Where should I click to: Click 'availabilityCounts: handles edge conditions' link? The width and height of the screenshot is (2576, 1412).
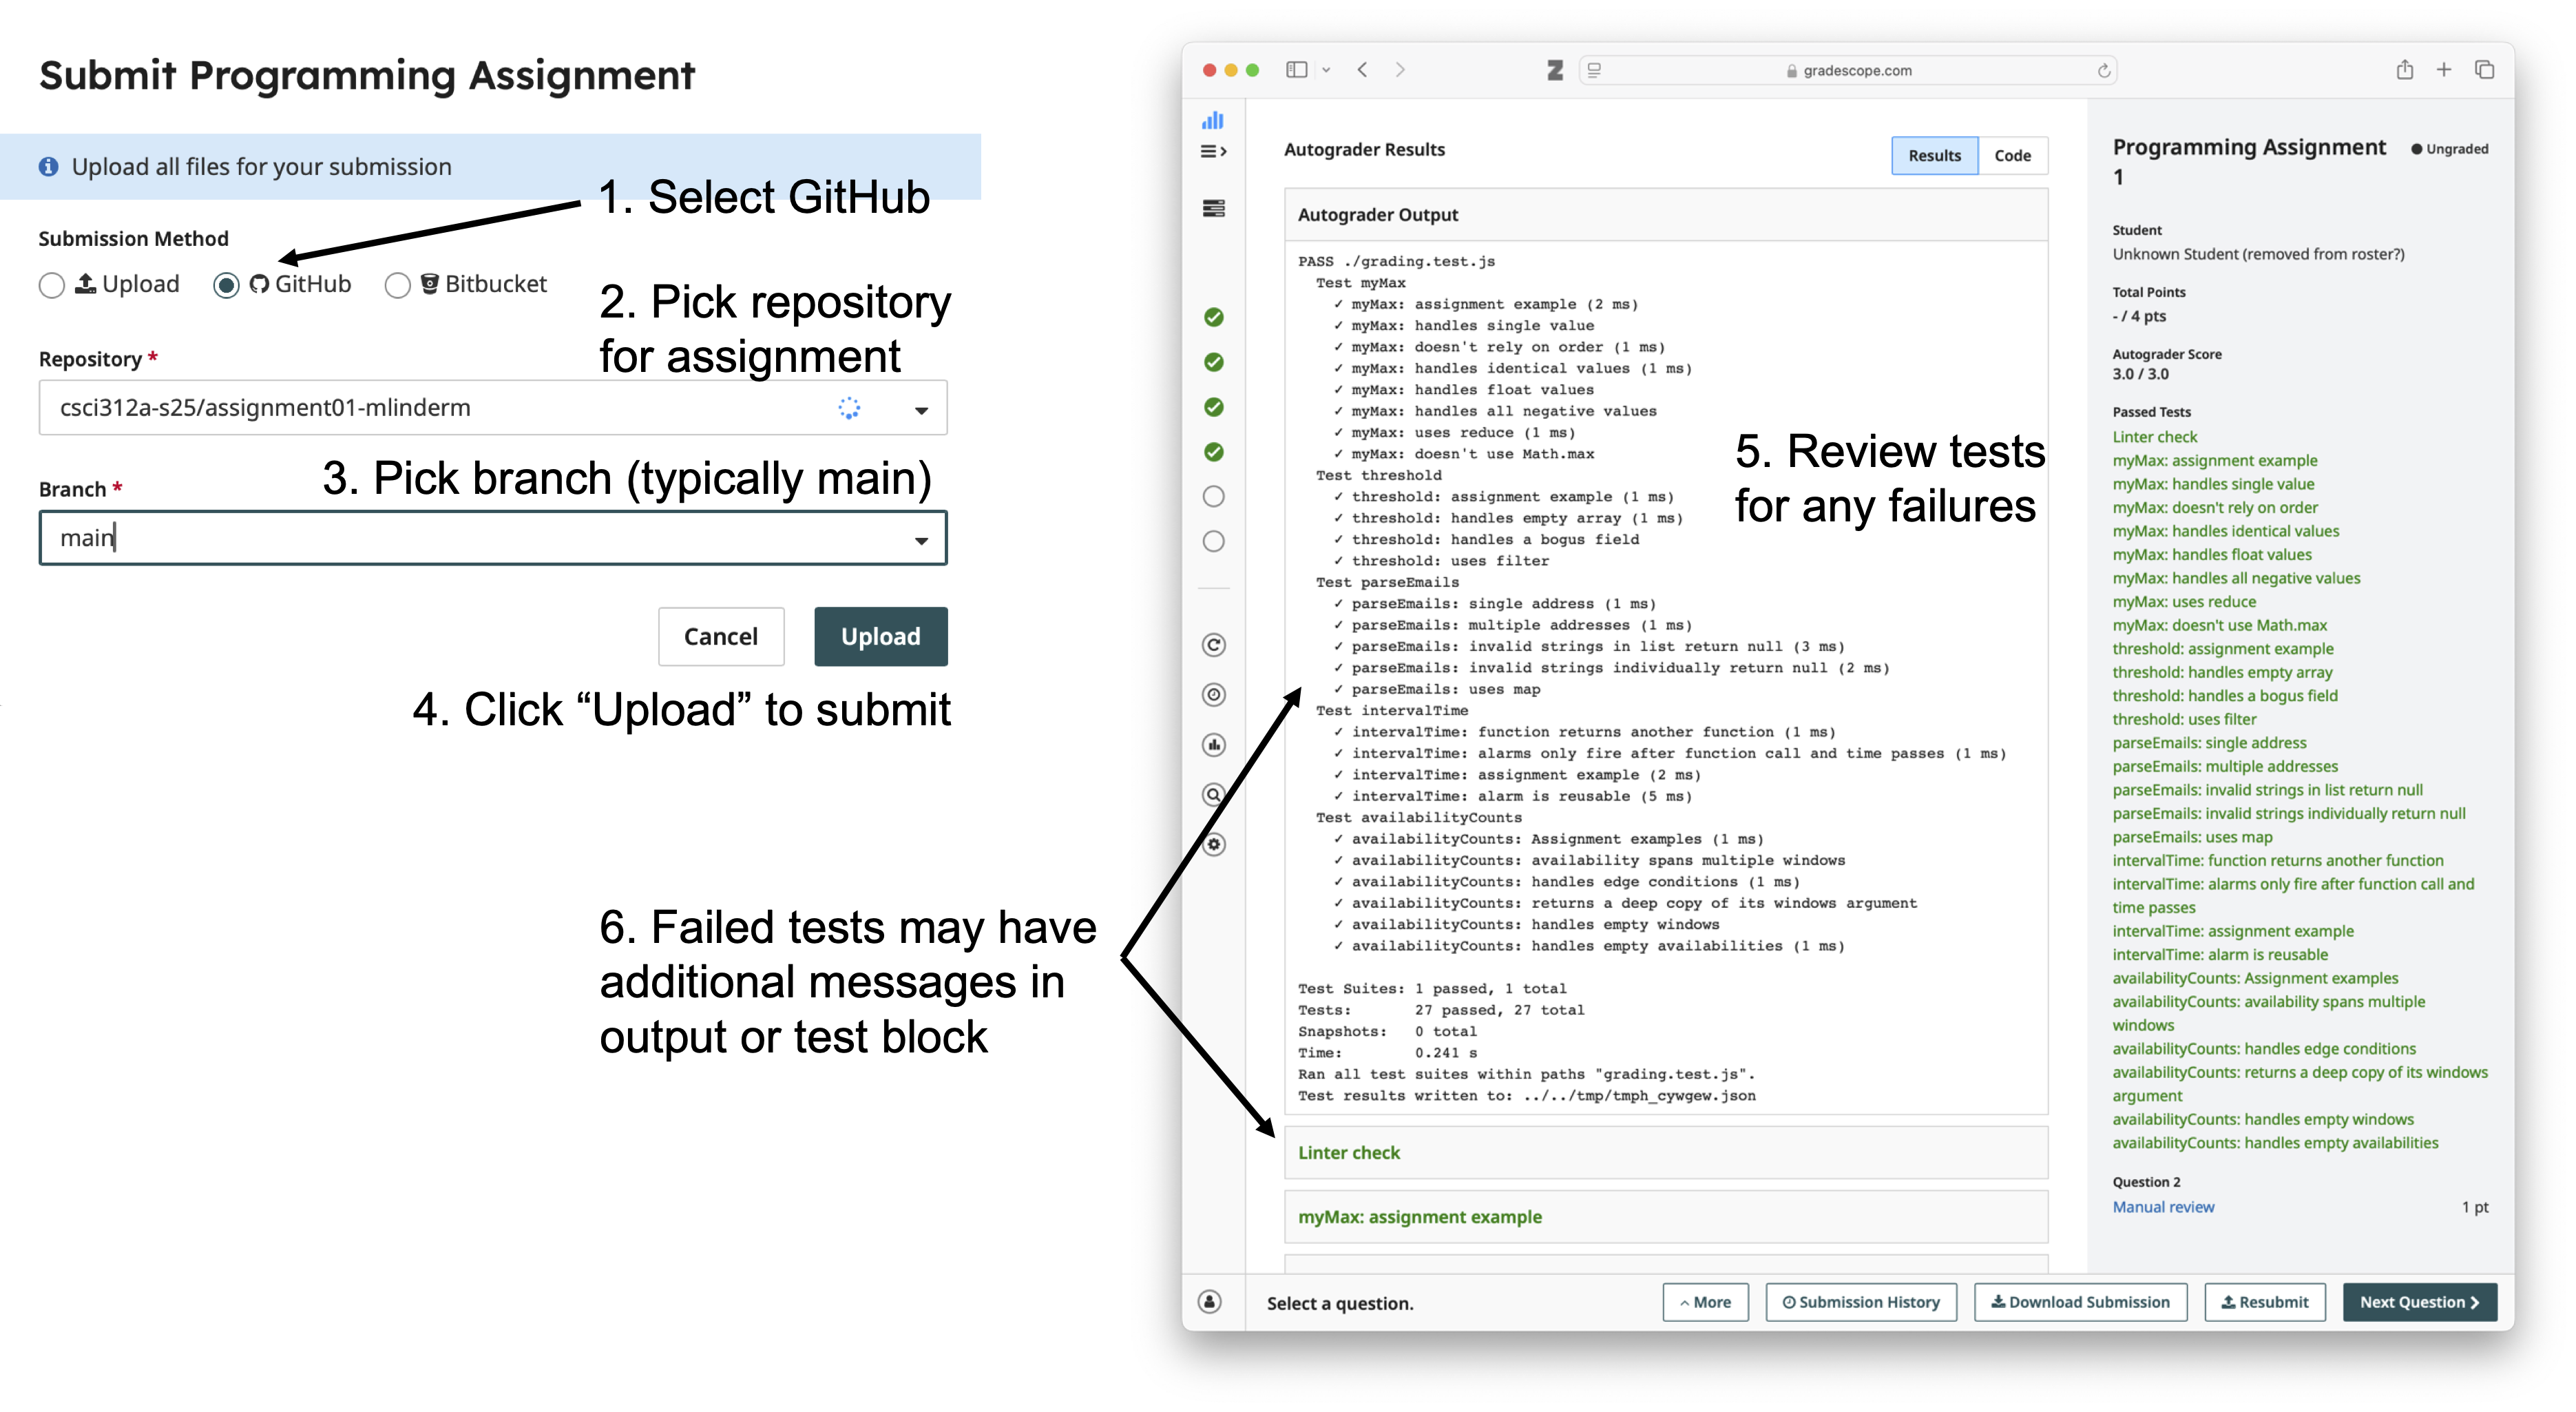[x=2264, y=1049]
